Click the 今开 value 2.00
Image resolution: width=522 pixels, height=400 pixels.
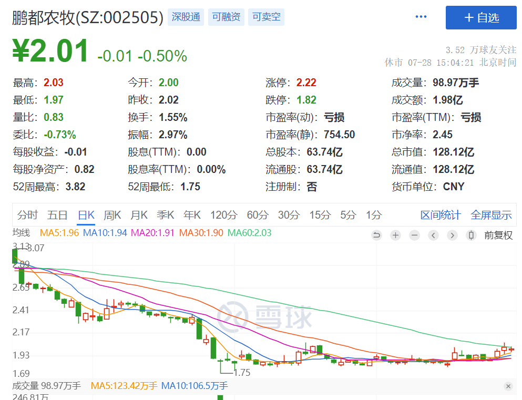click(168, 83)
